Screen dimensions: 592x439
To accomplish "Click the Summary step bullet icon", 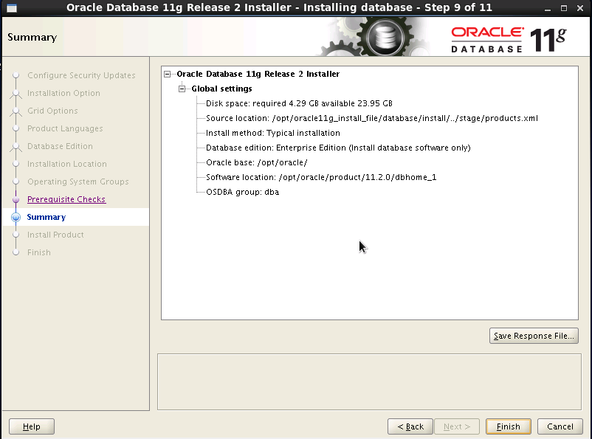I will 16,217.
